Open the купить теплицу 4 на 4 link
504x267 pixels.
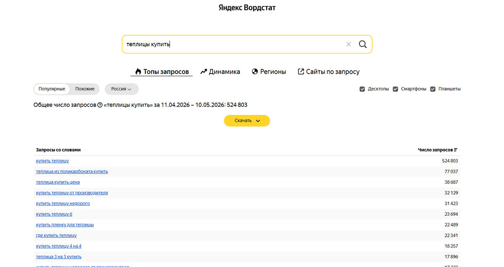point(59,246)
